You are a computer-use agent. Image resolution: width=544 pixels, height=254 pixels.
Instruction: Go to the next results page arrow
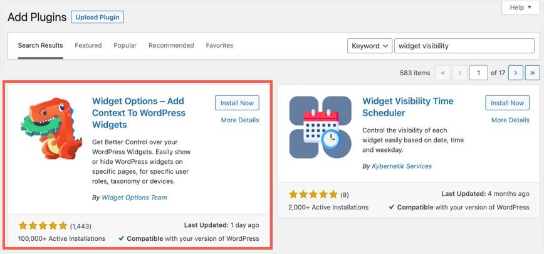point(516,73)
